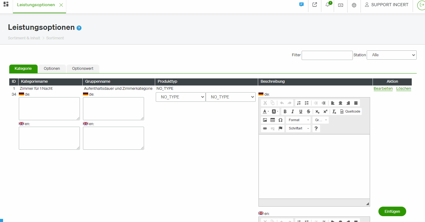Click the Bearbeiten link
The image size is (425, 222).
pos(383,89)
